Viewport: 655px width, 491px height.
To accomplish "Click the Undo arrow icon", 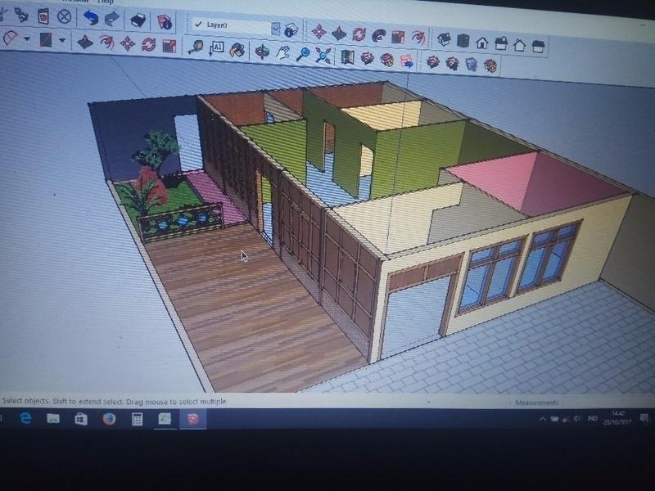I will point(91,18).
